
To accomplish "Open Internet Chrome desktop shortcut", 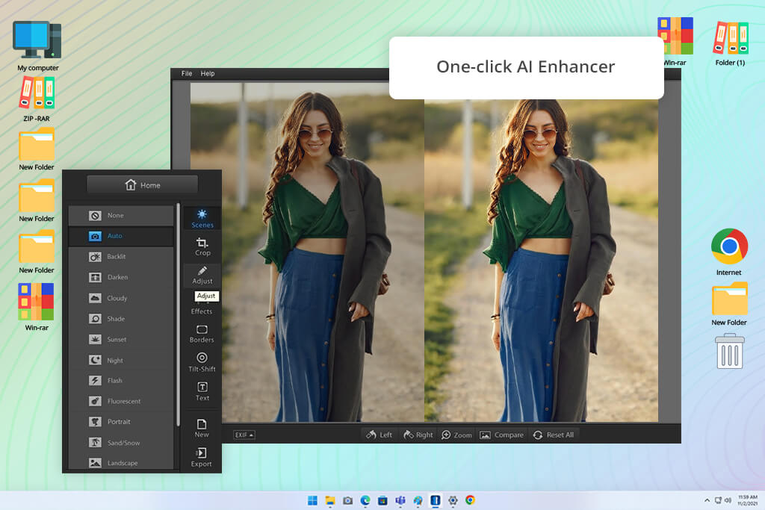I will [729, 252].
